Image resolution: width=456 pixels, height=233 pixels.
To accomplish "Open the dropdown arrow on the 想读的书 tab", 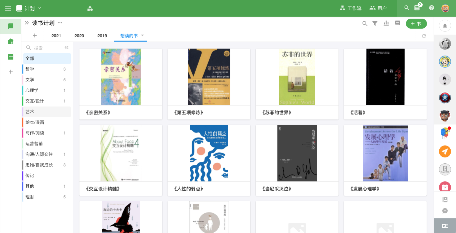I will 143,35.
